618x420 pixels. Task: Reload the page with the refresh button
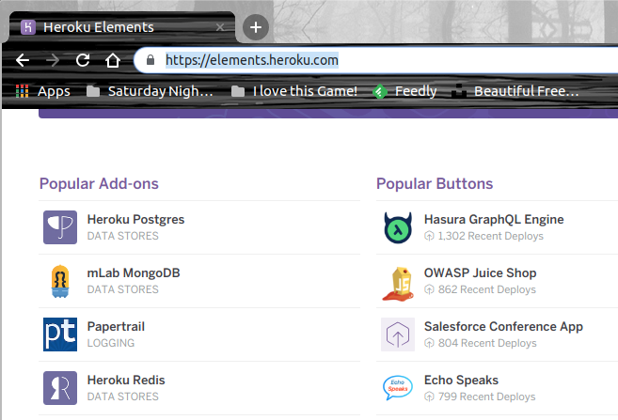tap(83, 60)
